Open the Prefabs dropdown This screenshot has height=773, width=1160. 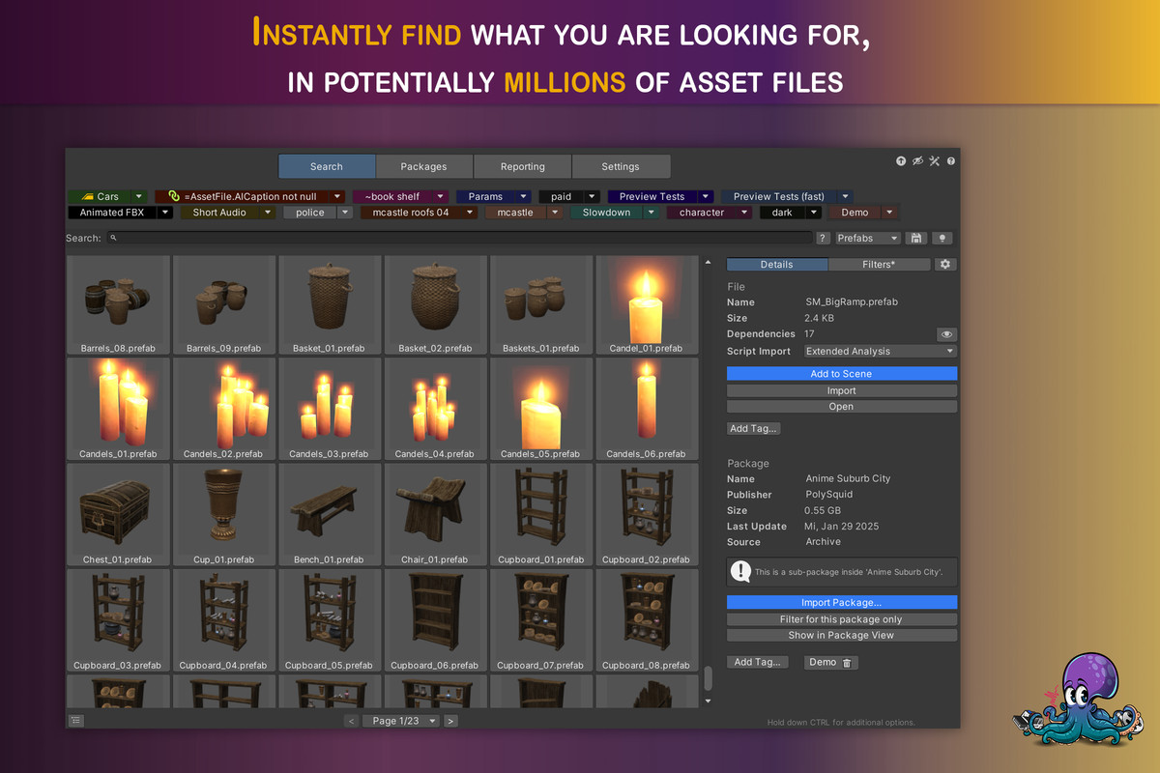coord(866,238)
